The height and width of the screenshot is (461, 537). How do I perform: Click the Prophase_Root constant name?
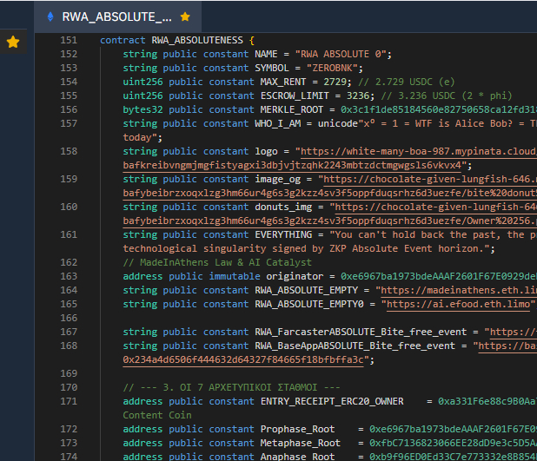[x=297, y=429]
